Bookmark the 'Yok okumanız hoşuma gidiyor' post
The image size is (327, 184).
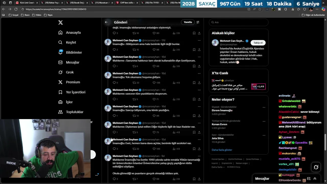click(x=194, y=83)
